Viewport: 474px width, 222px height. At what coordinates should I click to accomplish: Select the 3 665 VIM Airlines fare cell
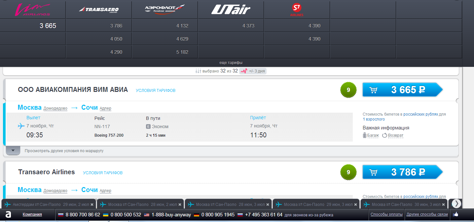(33, 25)
